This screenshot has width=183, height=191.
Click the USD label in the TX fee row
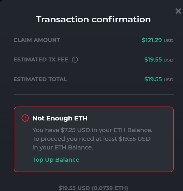click(x=168, y=60)
